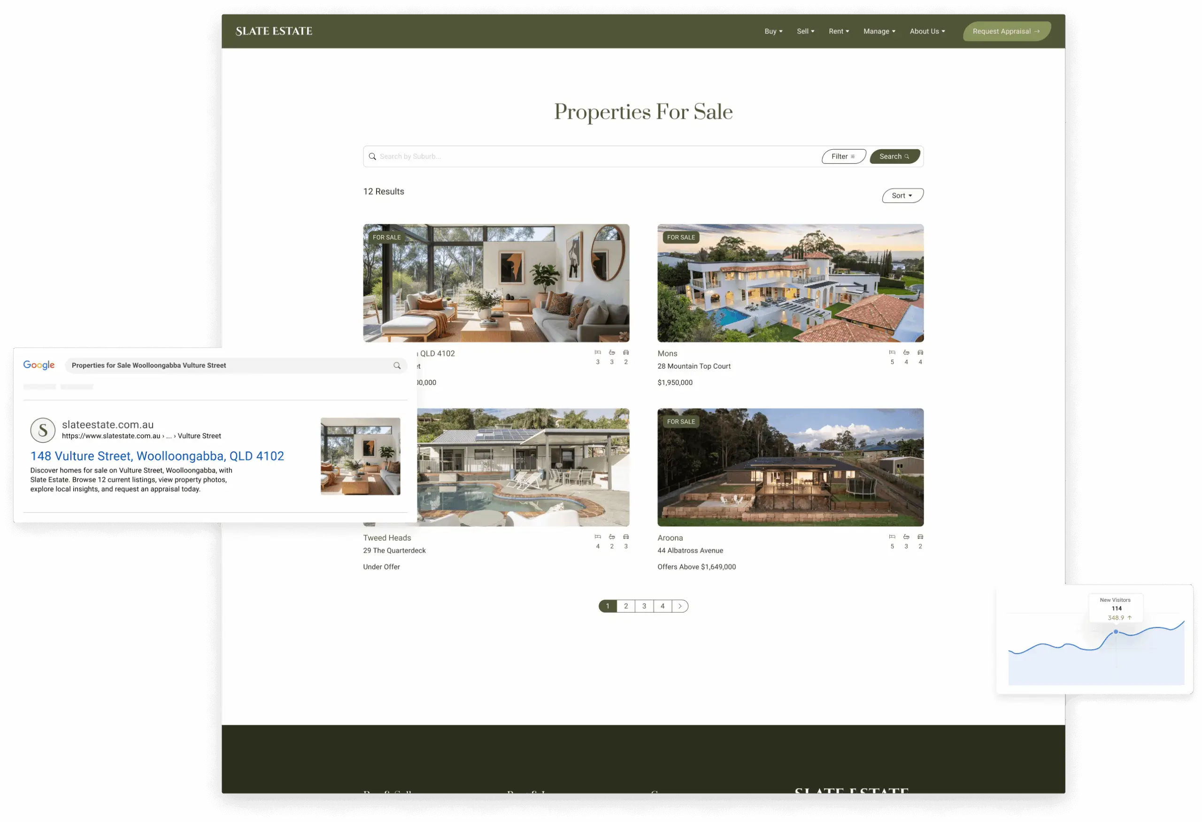Image resolution: width=1202 pixels, height=822 pixels.
Task: Open the Sell dropdown menu
Action: pyautogui.click(x=805, y=31)
